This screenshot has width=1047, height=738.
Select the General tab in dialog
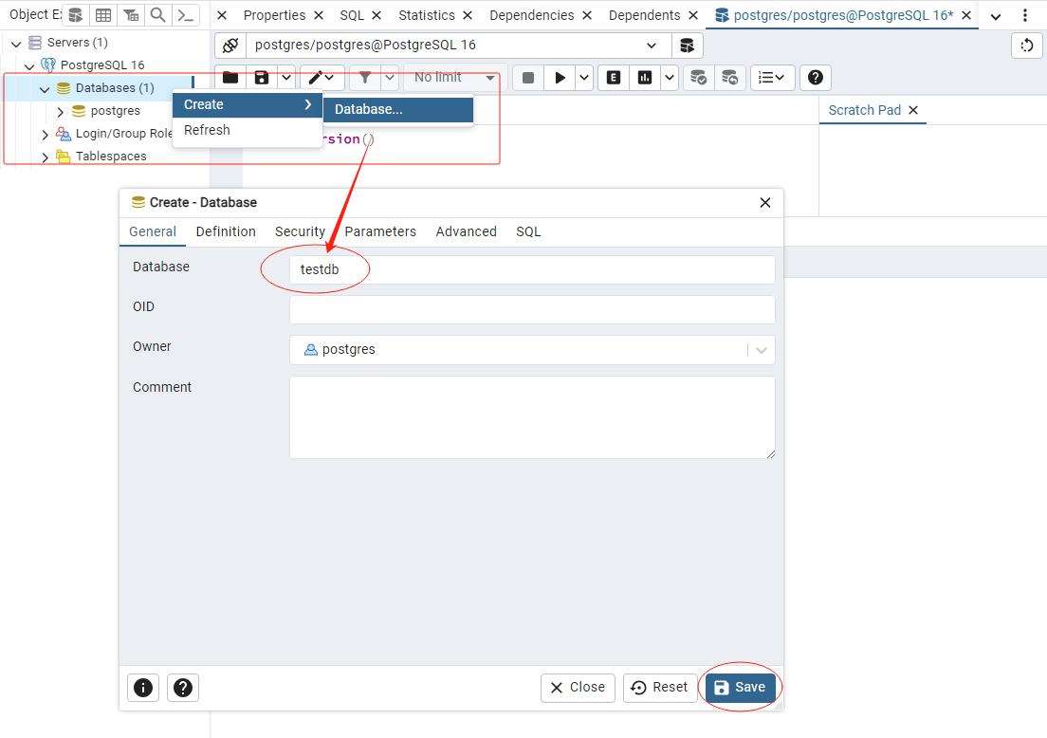coord(153,231)
